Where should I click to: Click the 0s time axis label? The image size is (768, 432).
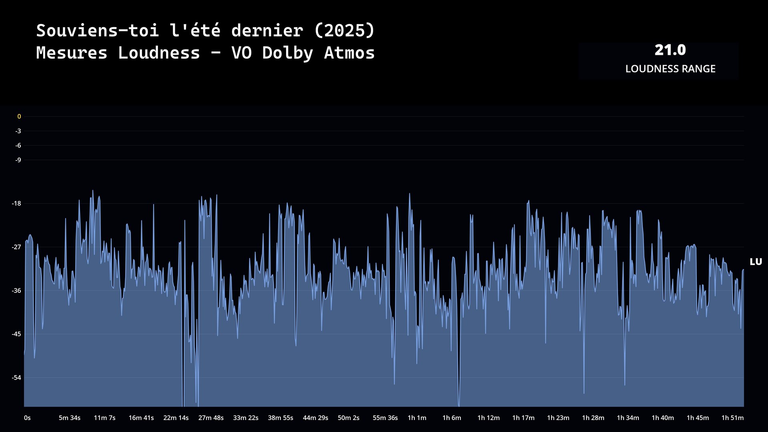click(27, 418)
